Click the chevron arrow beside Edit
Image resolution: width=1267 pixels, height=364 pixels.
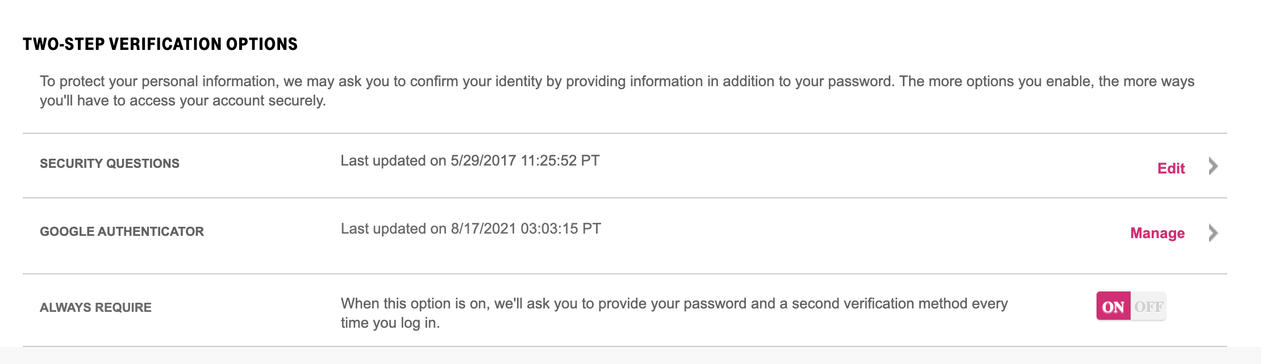(x=1213, y=166)
